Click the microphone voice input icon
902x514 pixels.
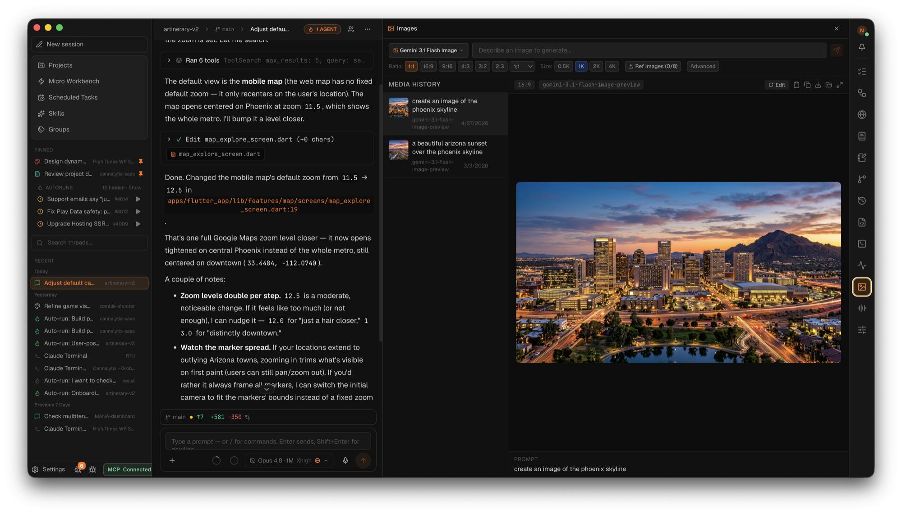click(345, 460)
